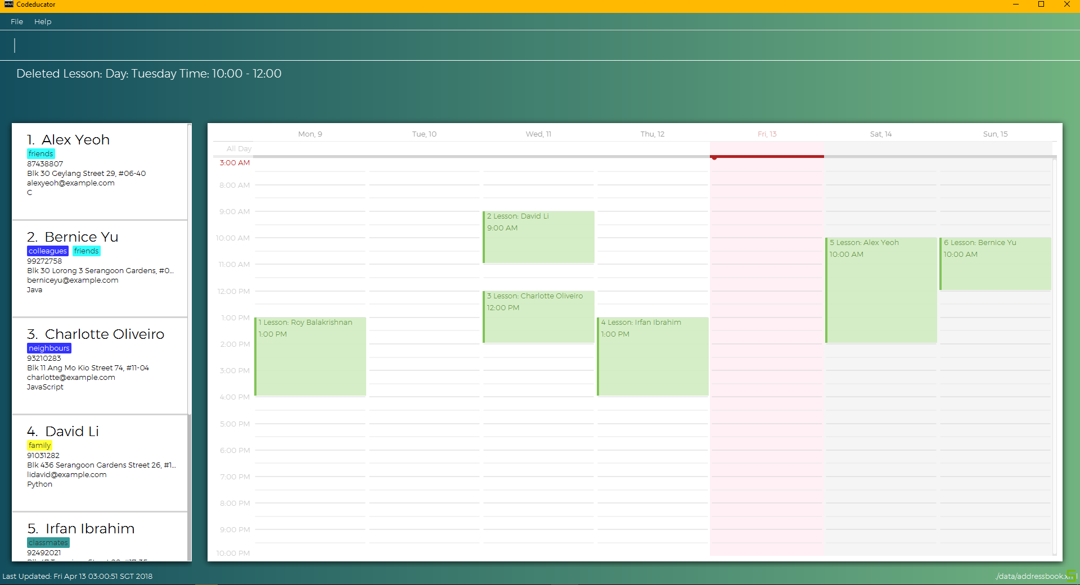Screen dimensions: 1080x585
Task: Click the Fri, 13 day header
Action: [x=767, y=134]
